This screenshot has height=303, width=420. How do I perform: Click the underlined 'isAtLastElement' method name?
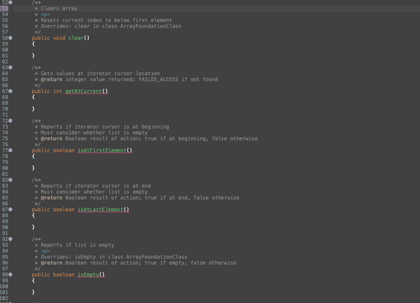click(x=101, y=210)
